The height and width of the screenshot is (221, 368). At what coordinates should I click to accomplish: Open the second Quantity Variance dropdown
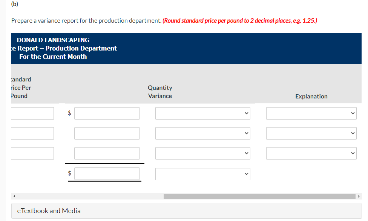(x=202, y=133)
